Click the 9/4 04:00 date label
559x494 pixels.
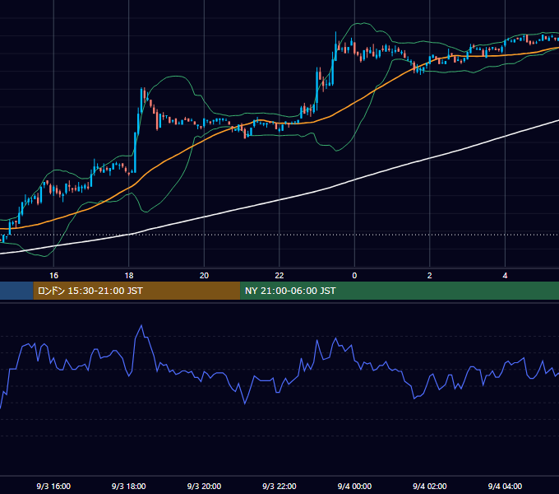coord(505,486)
